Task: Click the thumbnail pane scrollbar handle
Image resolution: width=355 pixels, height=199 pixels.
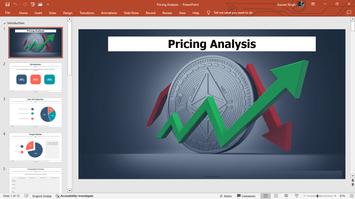Action: pos(69,48)
